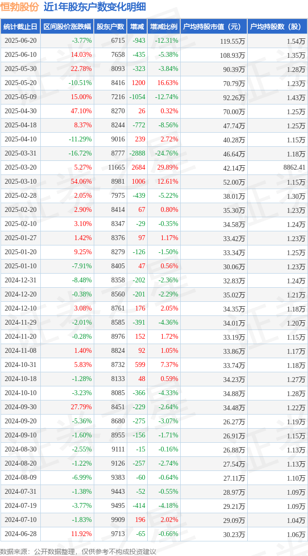Select the 2024-06-28 date cell
The height and width of the screenshot is (556, 308).
(20, 534)
